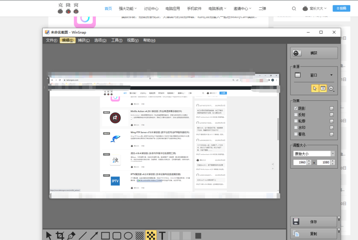Click the dark gray color swatch
The width and height of the screenshot is (358, 240).
(x=198, y=236)
